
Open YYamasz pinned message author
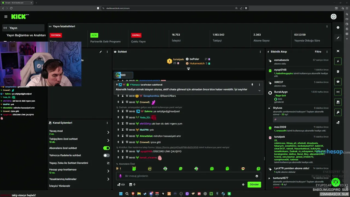pyautogui.click(x=135, y=85)
